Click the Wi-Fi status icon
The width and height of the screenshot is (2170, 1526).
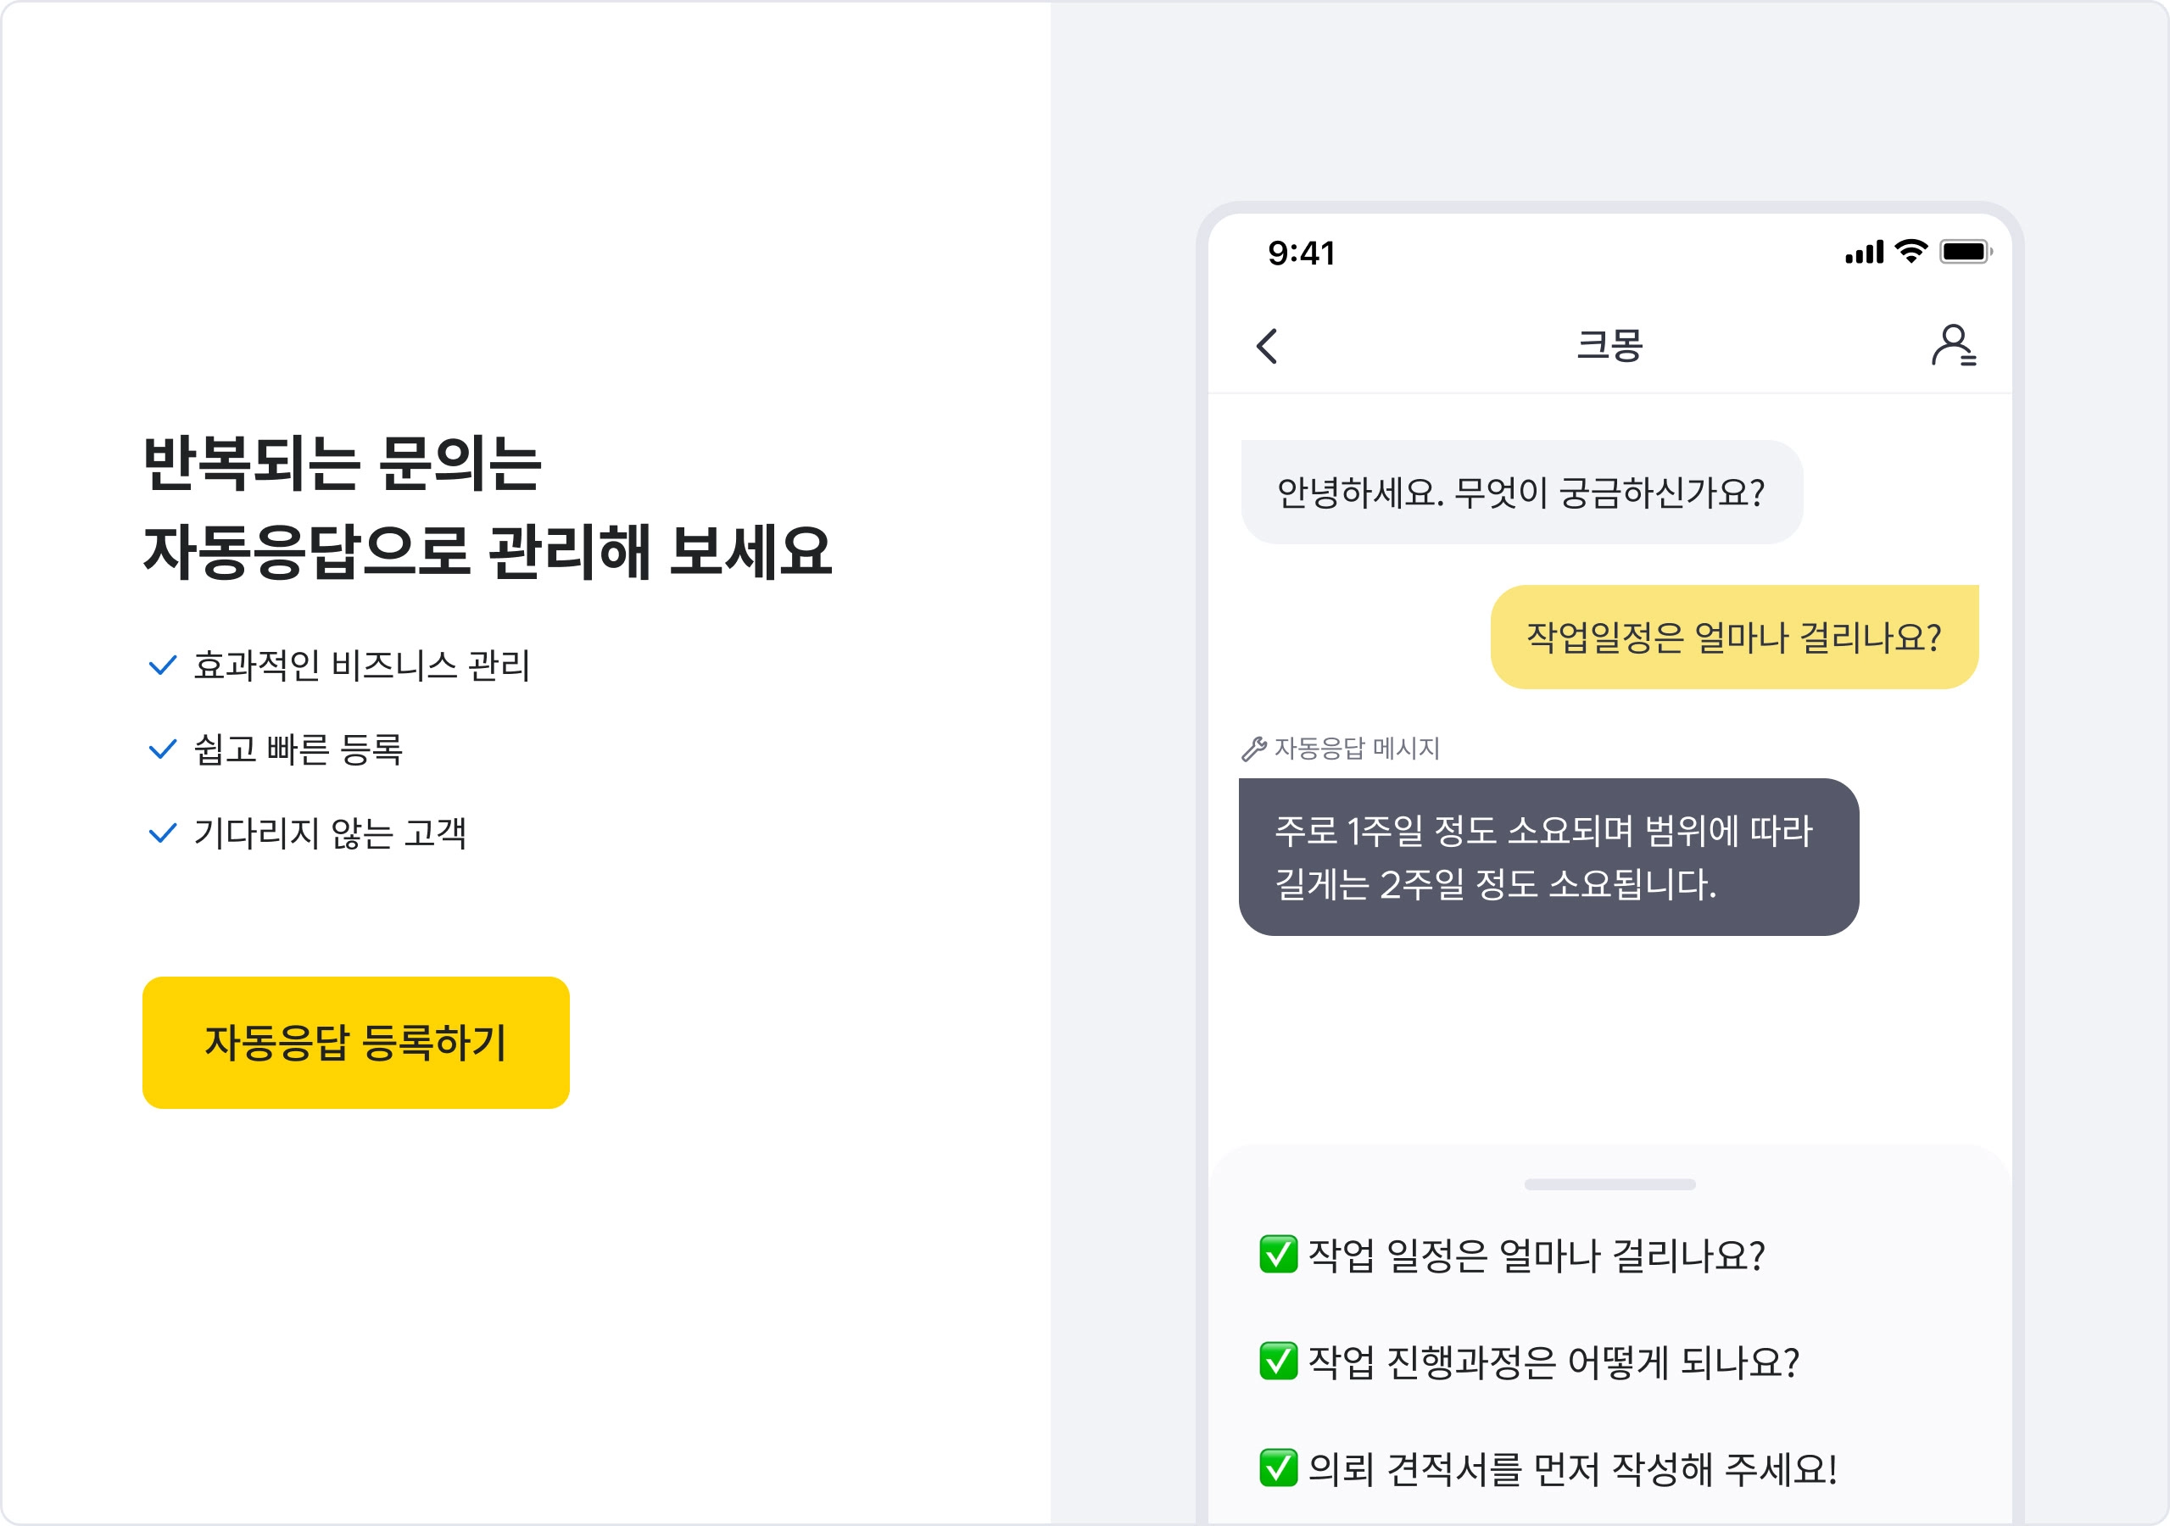tap(1911, 251)
